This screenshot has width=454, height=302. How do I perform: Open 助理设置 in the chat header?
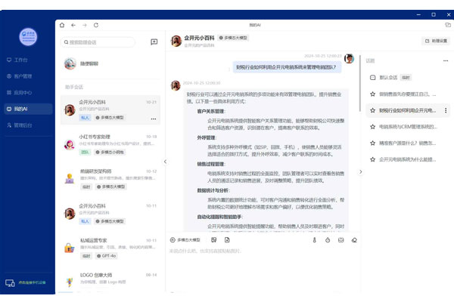click(436, 41)
